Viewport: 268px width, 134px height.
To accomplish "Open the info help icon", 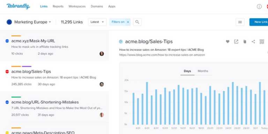I will click(x=259, y=7).
